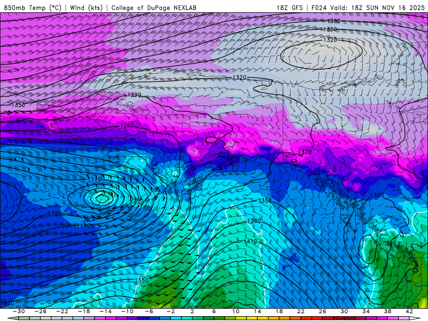Click the -14 color scale label

pyautogui.click(x=105, y=311)
